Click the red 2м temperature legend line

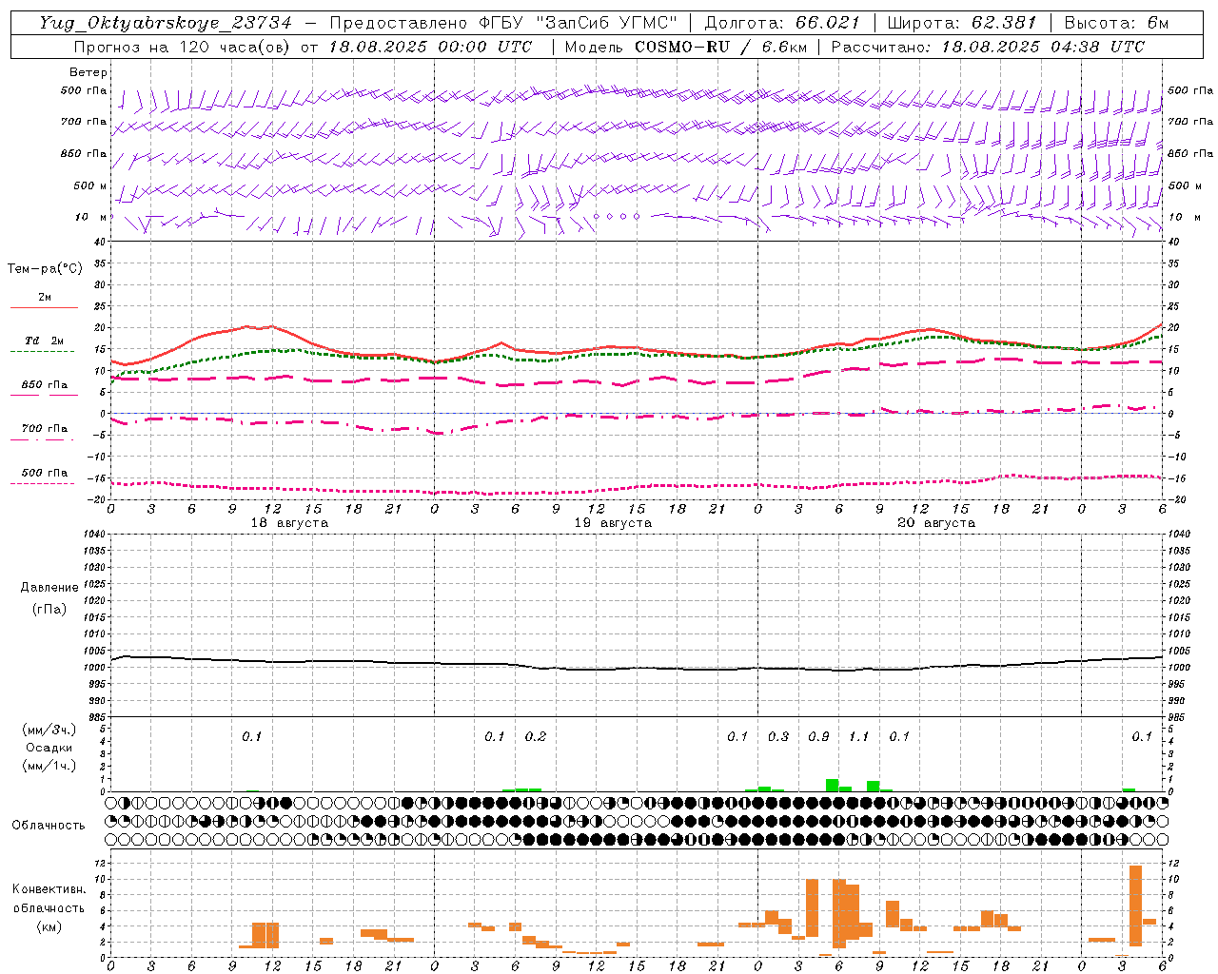click(x=44, y=307)
